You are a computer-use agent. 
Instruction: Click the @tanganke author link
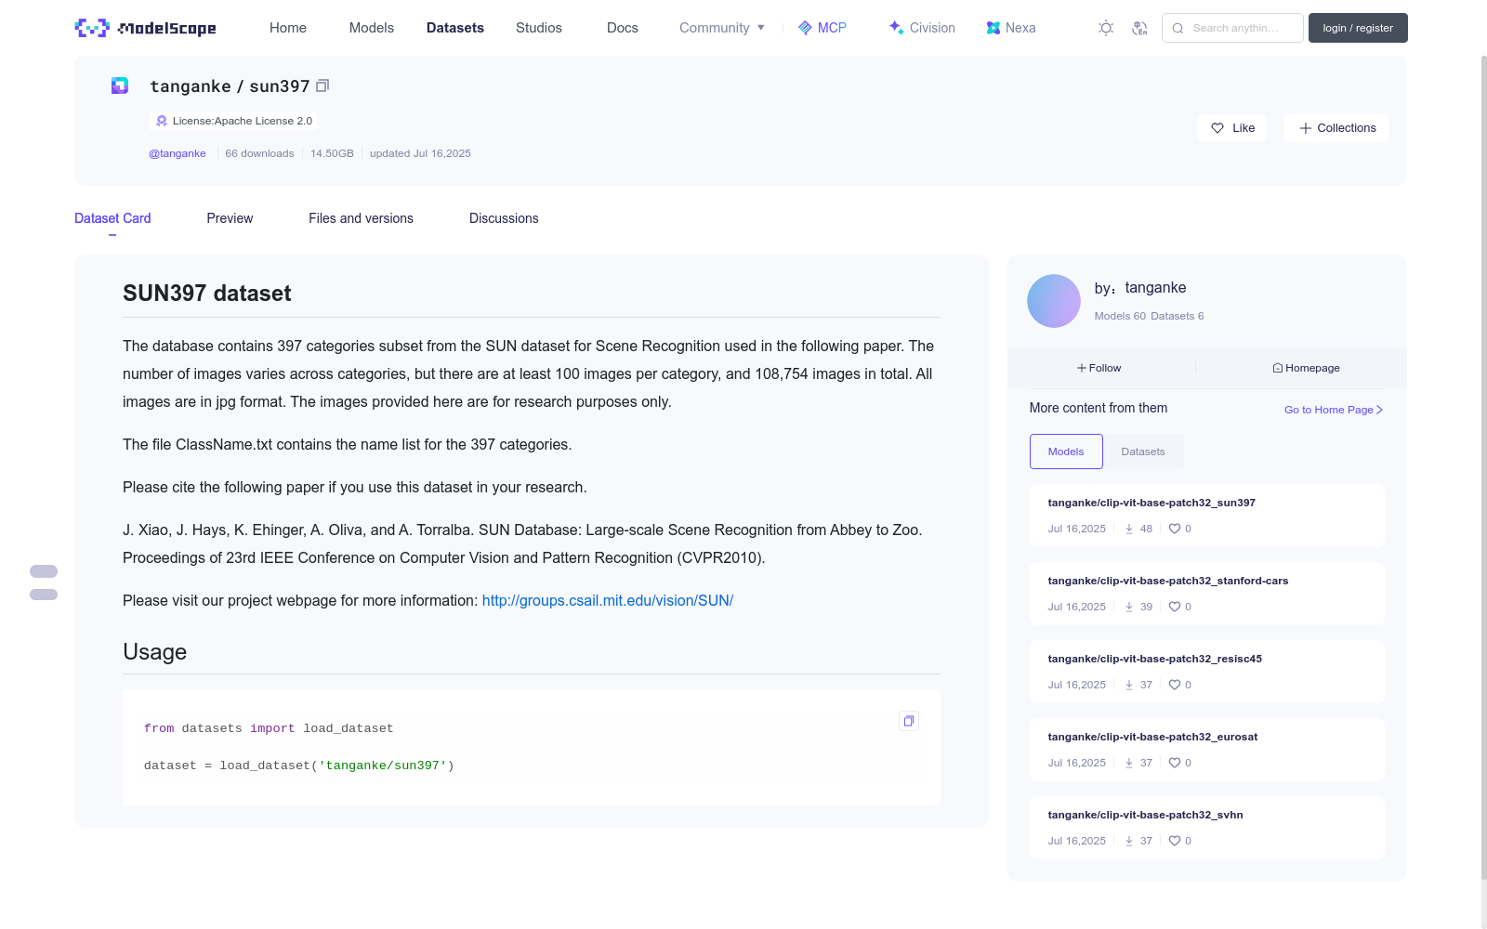178,153
